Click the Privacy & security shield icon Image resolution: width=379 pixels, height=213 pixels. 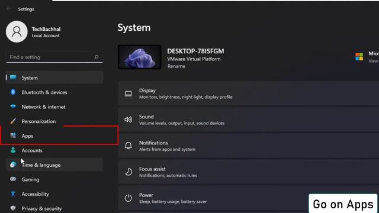[13, 208]
